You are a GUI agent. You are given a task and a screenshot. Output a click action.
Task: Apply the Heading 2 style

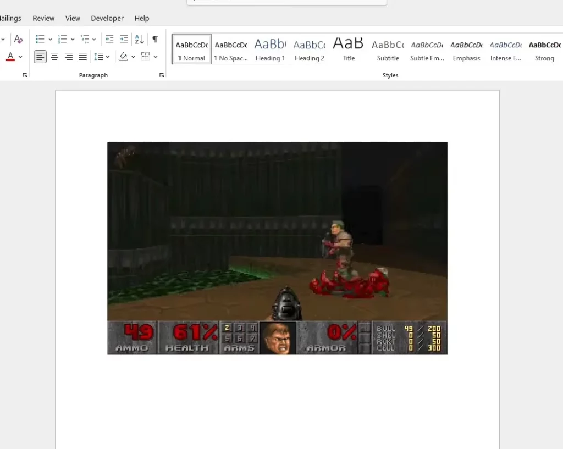point(310,49)
